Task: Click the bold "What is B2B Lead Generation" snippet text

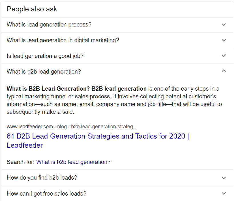Action: tap(47, 89)
